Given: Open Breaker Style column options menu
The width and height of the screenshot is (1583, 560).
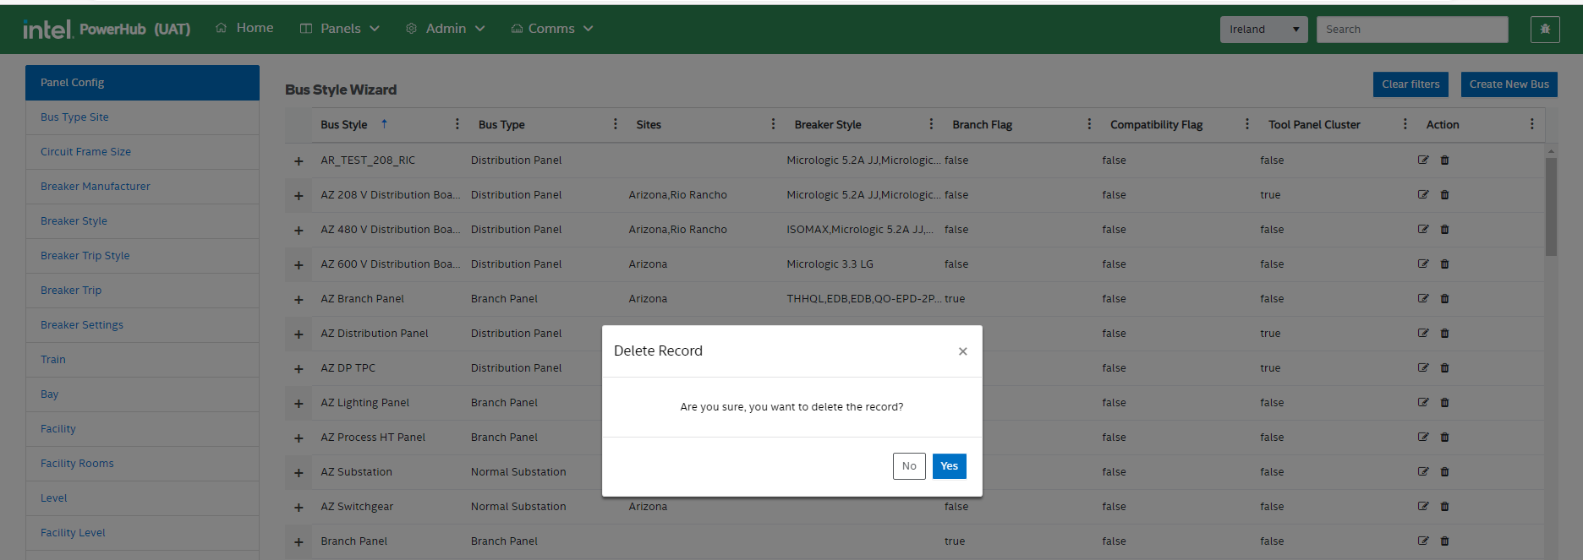Looking at the screenshot, I should pos(931,124).
